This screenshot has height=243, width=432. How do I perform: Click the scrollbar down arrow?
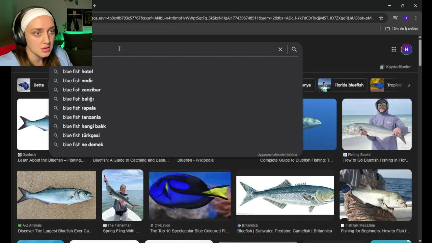click(x=420, y=241)
